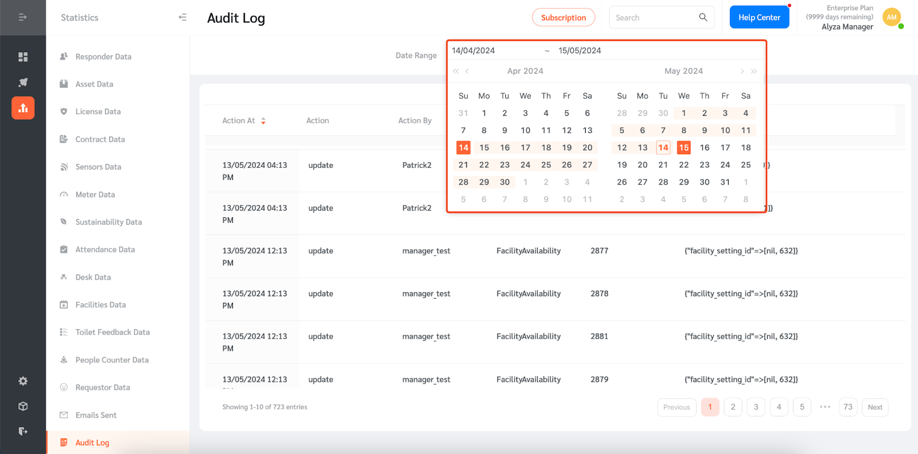Click the Facilities Data calendar icon
Screen dimensions: 918x454
point(64,304)
